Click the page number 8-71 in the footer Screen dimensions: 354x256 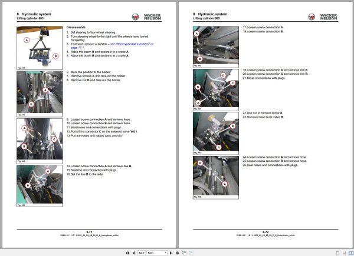[90, 232]
